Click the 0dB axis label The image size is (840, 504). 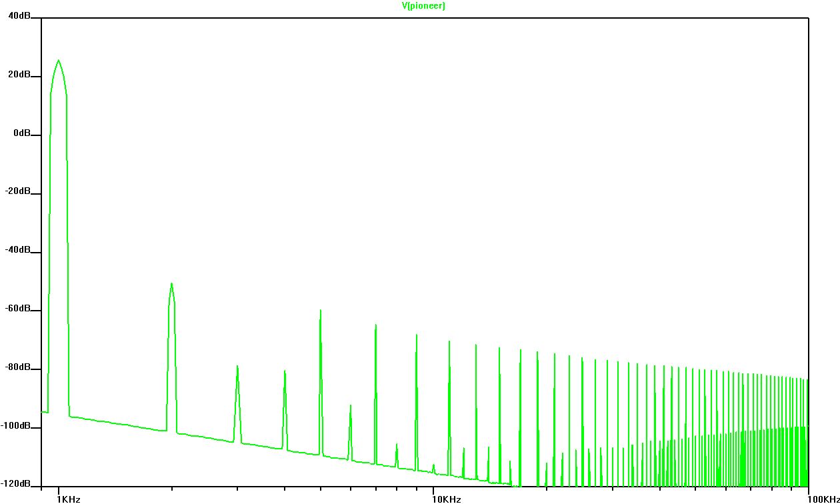coord(21,133)
